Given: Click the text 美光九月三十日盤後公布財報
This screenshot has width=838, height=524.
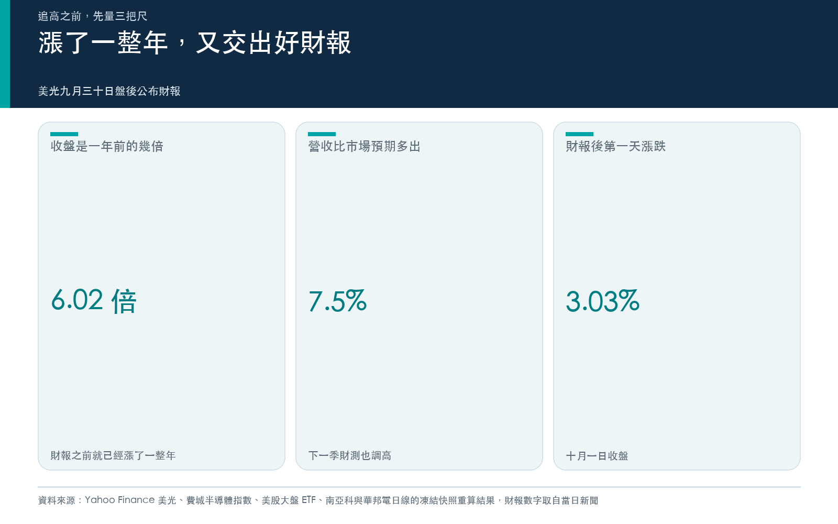Looking at the screenshot, I should coord(109,91).
